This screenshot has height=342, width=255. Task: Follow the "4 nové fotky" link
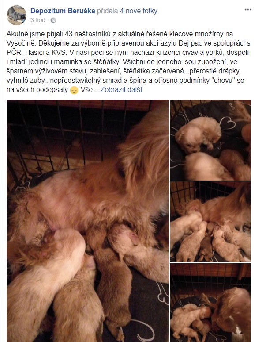pyautogui.click(x=139, y=11)
